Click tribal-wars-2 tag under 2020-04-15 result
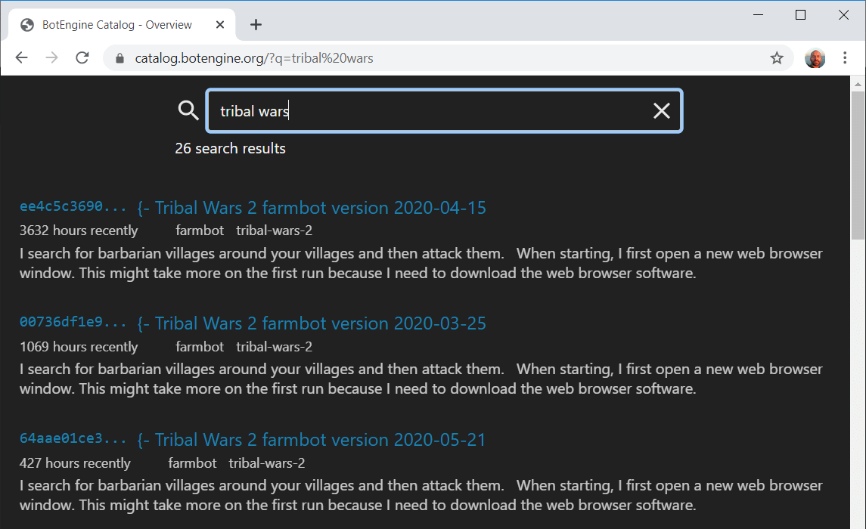This screenshot has height=529, width=866. [x=274, y=230]
